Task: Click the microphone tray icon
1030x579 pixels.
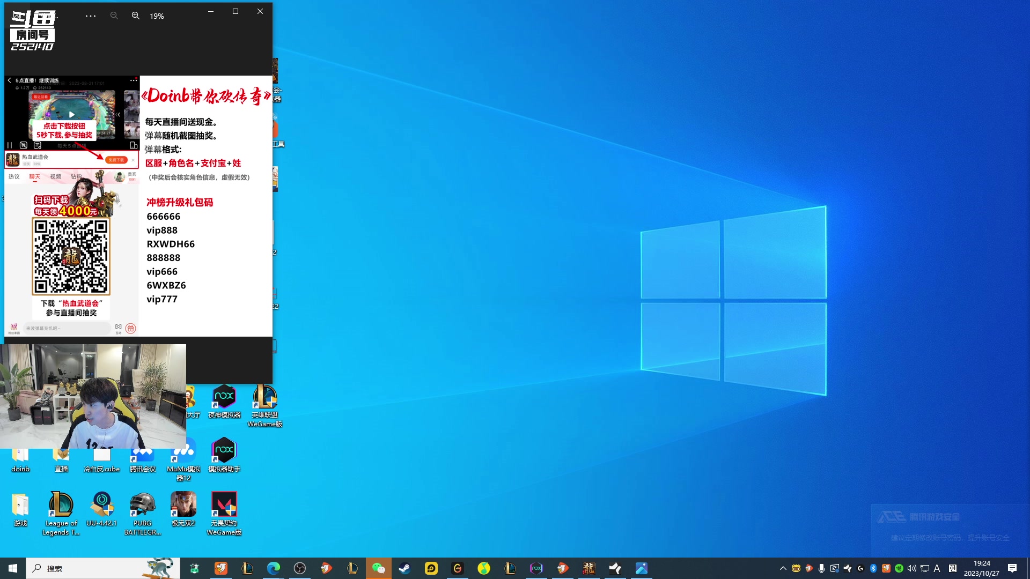Action: click(x=822, y=568)
